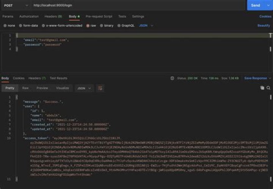Open the Authorization tab
The width and height of the screenshot is (273, 189).
click(x=29, y=17)
